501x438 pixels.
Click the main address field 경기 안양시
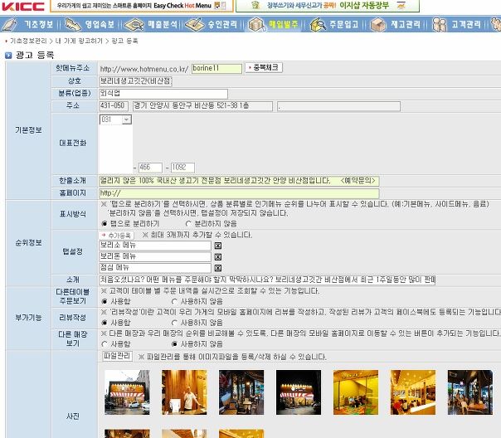click(x=202, y=106)
